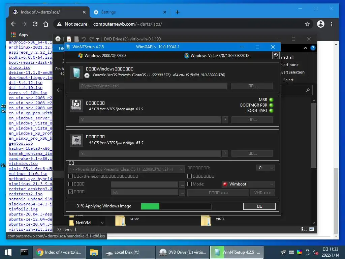Click the Windows Vista orb icon

point(187,56)
